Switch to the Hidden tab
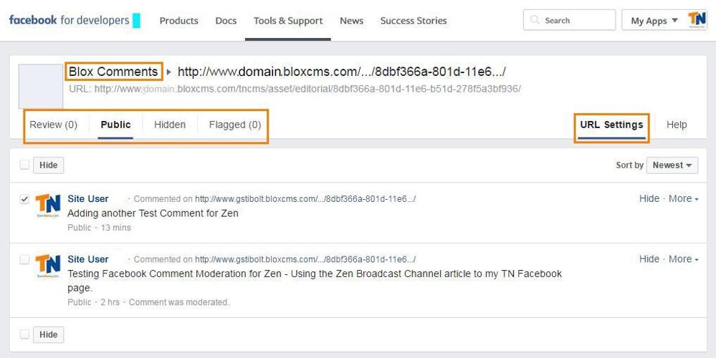The height and width of the screenshot is (358, 716). (170, 125)
